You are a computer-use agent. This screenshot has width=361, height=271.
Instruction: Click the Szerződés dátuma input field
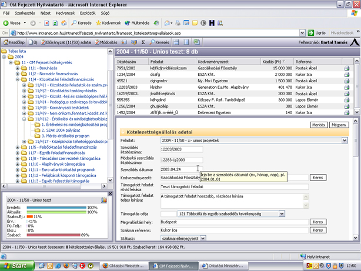point(182,169)
